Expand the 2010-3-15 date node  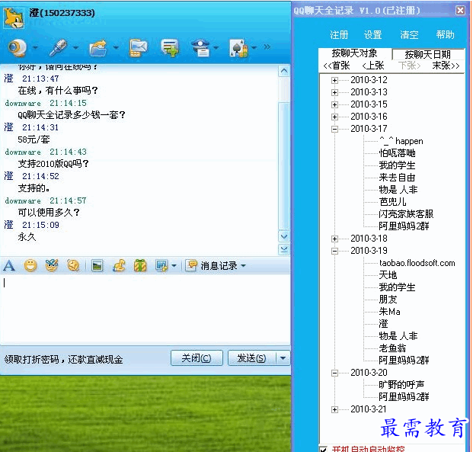pos(334,104)
